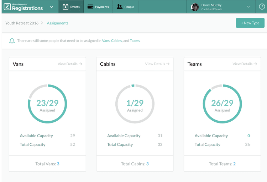
Task: Switch to the Payments tab
Action: pos(98,7)
